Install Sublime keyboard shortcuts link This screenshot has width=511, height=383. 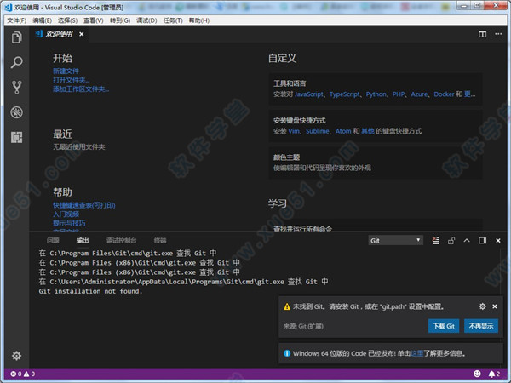pos(318,131)
